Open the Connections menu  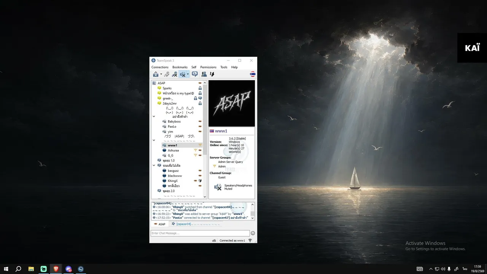(160, 67)
